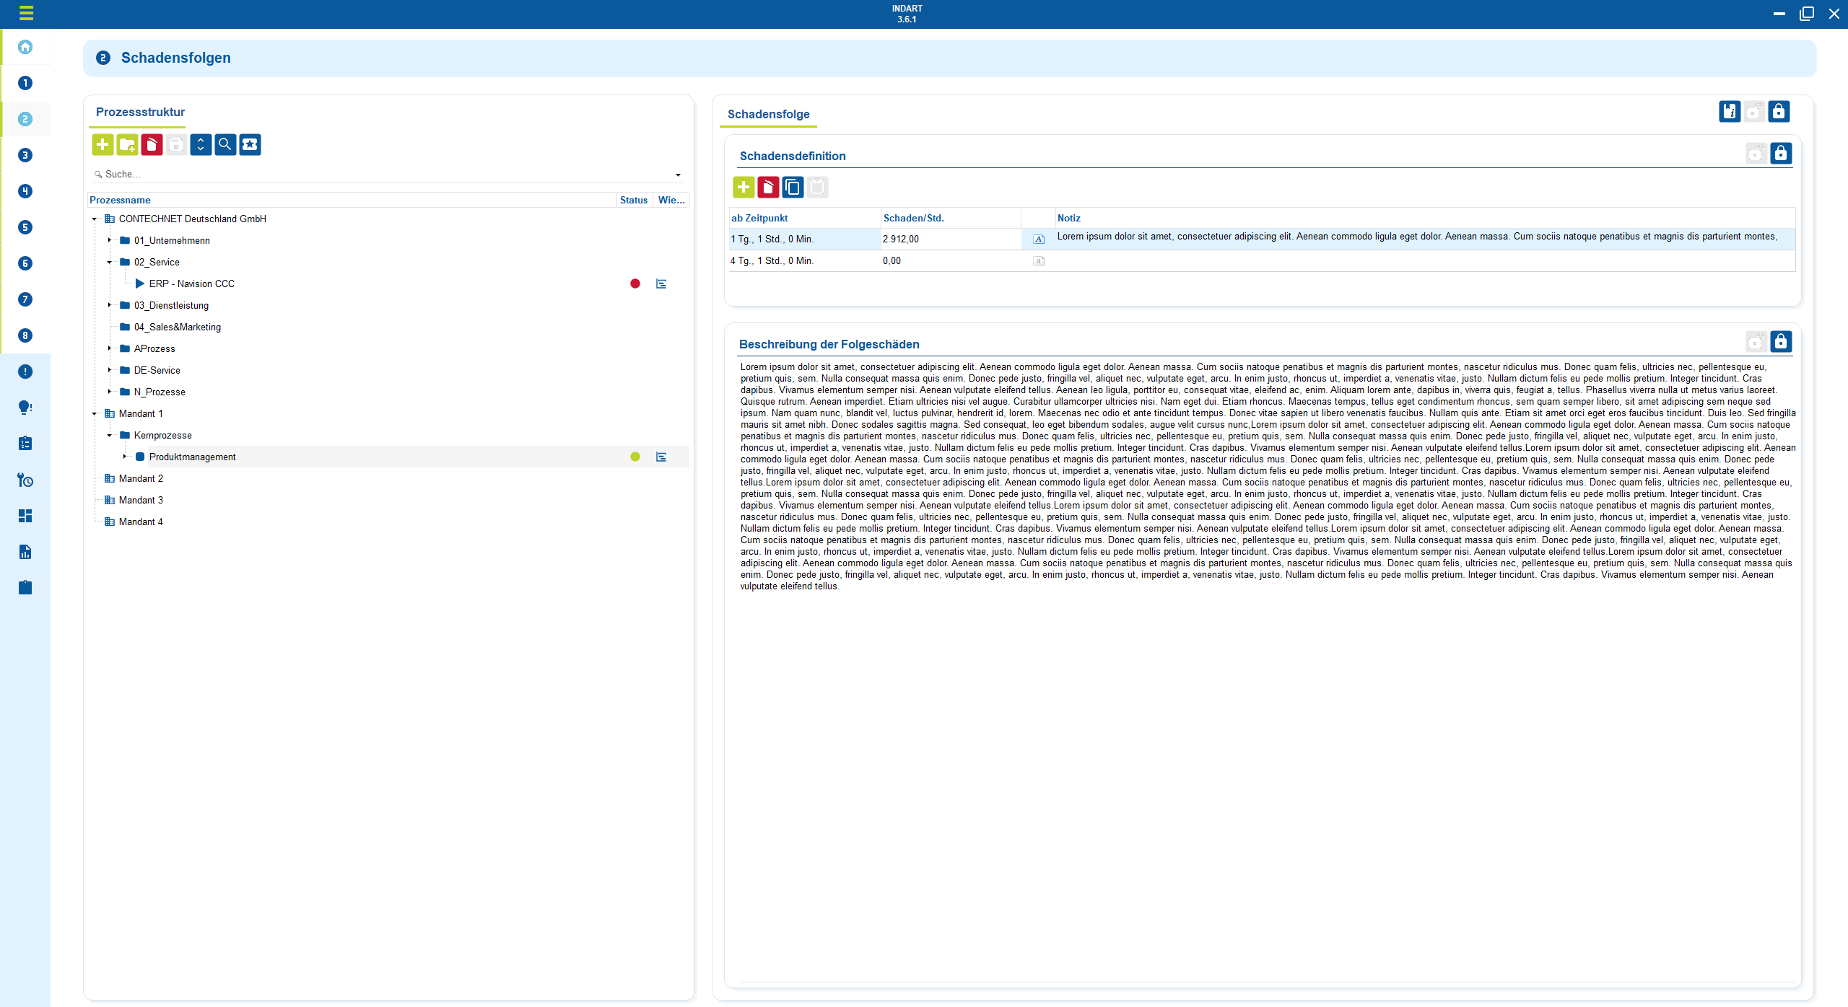Expand the 01_Unternehmenn folder
Screen dimensions: 1848x1007
(110, 240)
